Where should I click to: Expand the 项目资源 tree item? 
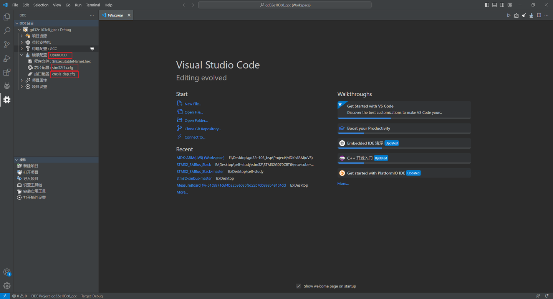coord(22,36)
